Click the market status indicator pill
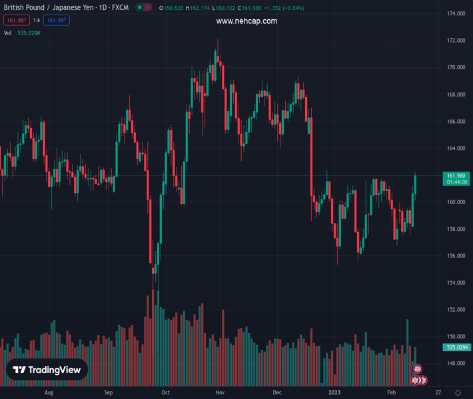This screenshot has width=473, height=399. pyautogui.click(x=143, y=7)
